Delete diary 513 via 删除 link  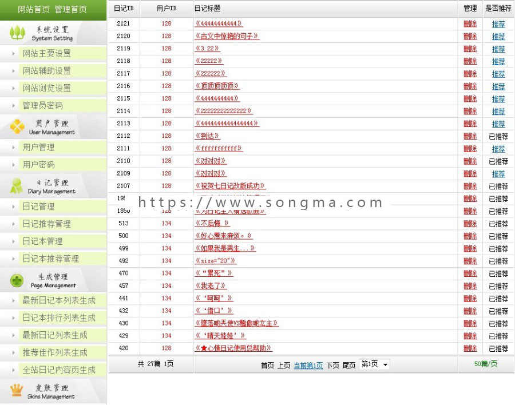pyautogui.click(x=470, y=223)
